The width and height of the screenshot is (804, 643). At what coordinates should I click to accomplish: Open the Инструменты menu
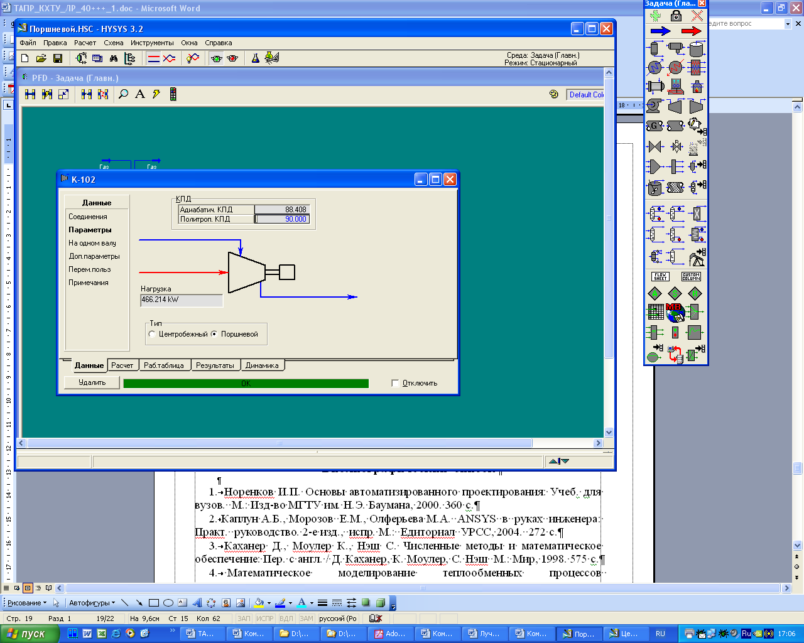click(152, 43)
